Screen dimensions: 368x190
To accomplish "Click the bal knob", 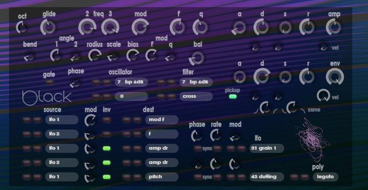I will (197, 58).
